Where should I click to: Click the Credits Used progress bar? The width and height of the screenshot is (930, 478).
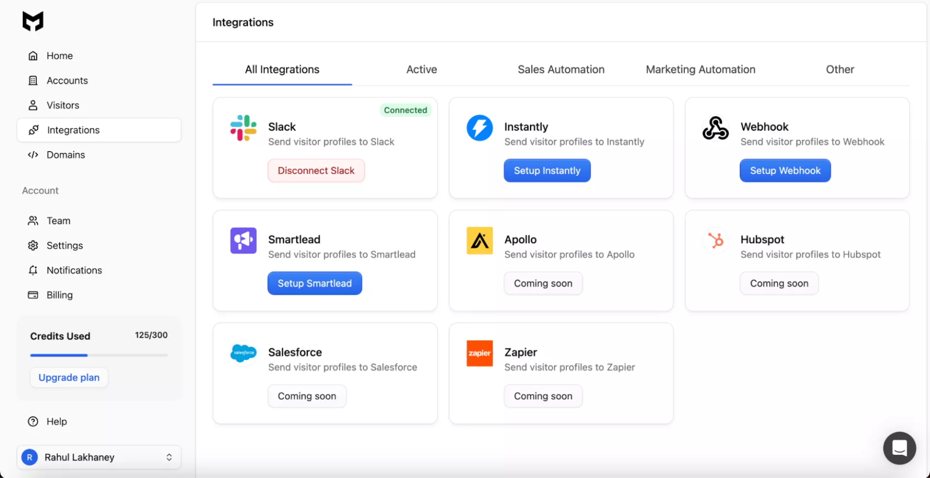99,355
